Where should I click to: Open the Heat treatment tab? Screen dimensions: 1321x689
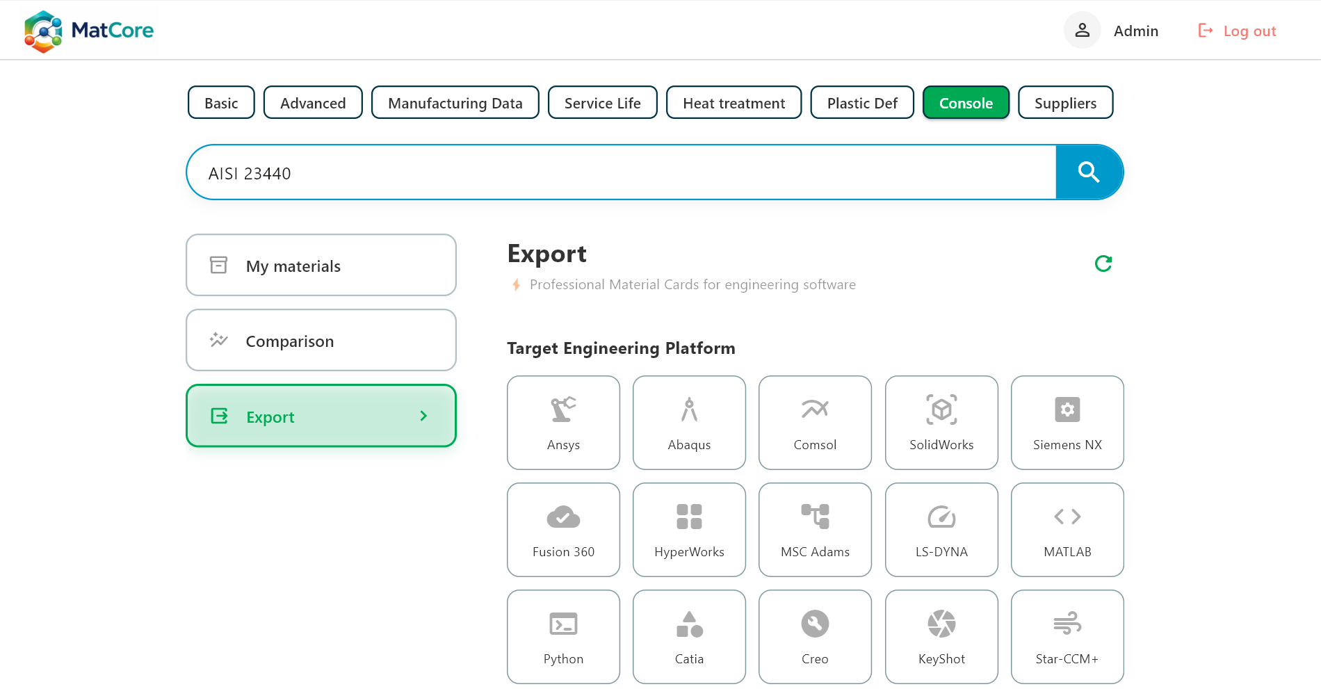(734, 103)
